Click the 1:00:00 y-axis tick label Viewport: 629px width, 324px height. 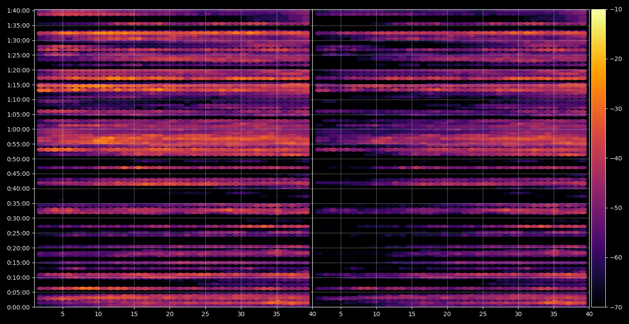click(x=18, y=129)
